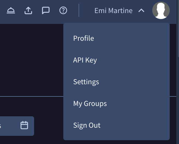Screen dimensions: 179x144
Task: Click the calendar icon in date field
Action: tap(24, 125)
